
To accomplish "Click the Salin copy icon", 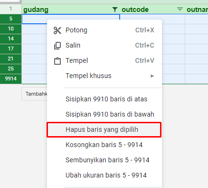I will pos(57,46).
